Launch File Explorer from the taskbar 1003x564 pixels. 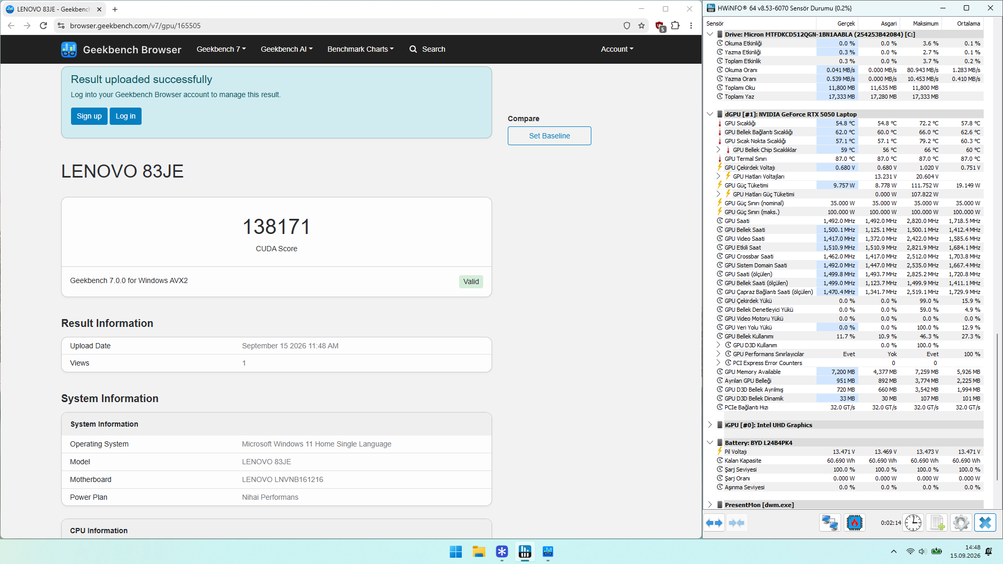pos(479,551)
